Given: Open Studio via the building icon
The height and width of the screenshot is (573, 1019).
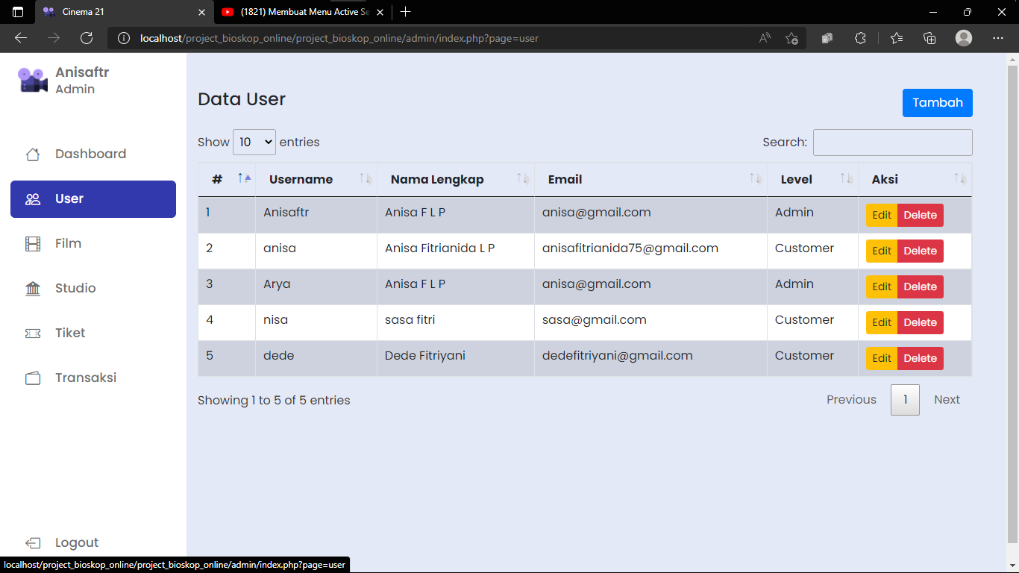Looking at the screenshot, I should point(33,288).
